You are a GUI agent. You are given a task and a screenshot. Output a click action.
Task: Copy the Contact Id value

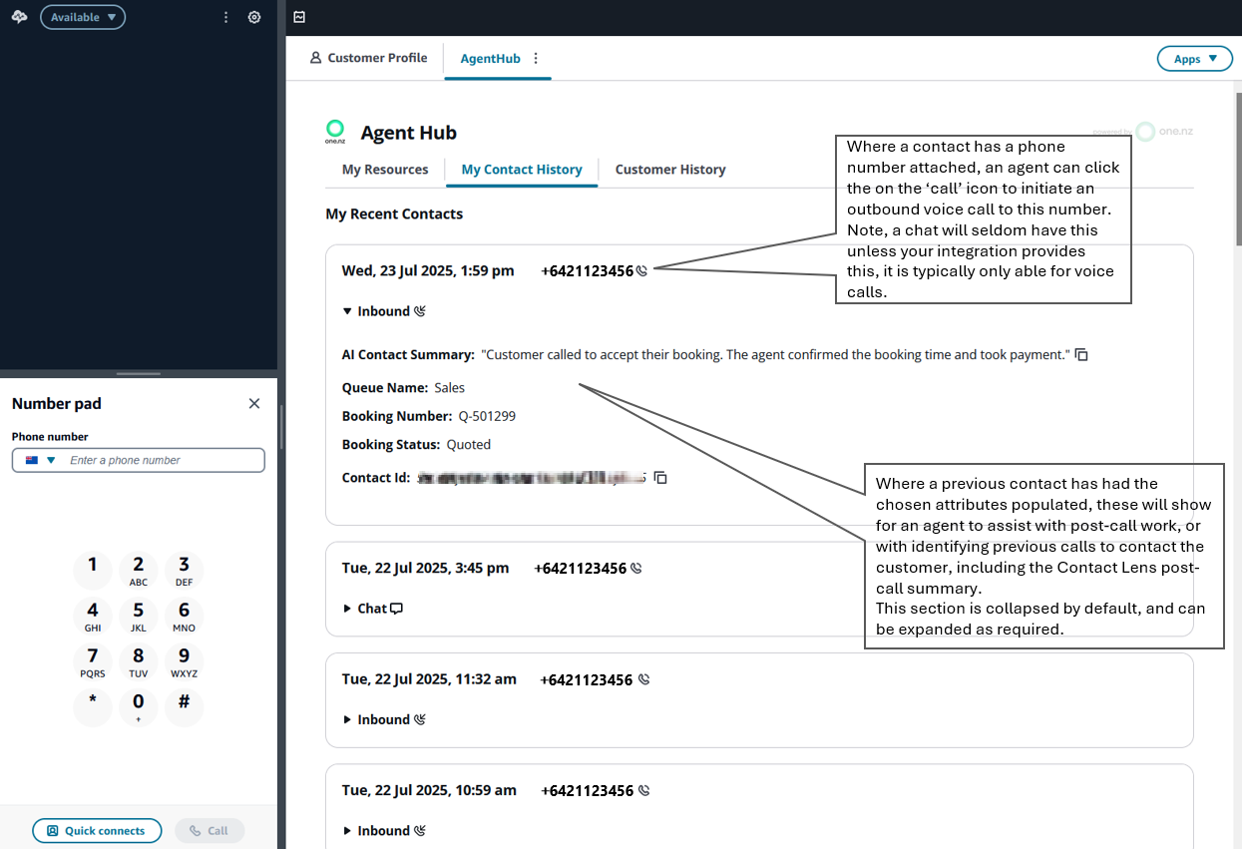659,478
